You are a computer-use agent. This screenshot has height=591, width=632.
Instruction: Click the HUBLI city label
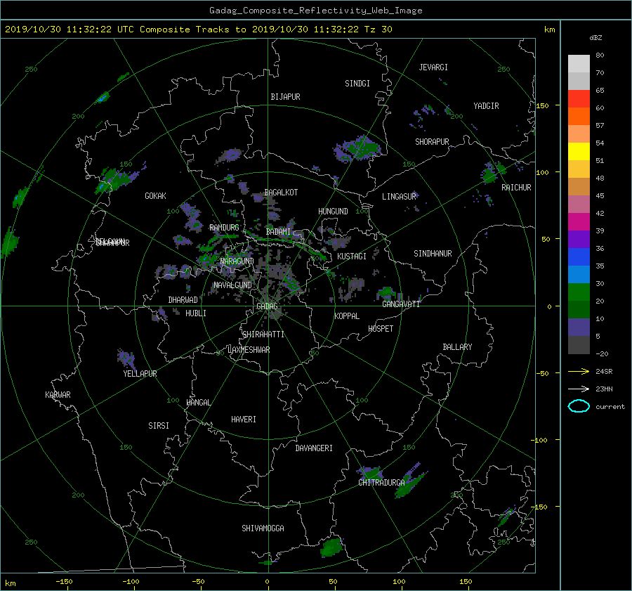click(x=195, y=313)
